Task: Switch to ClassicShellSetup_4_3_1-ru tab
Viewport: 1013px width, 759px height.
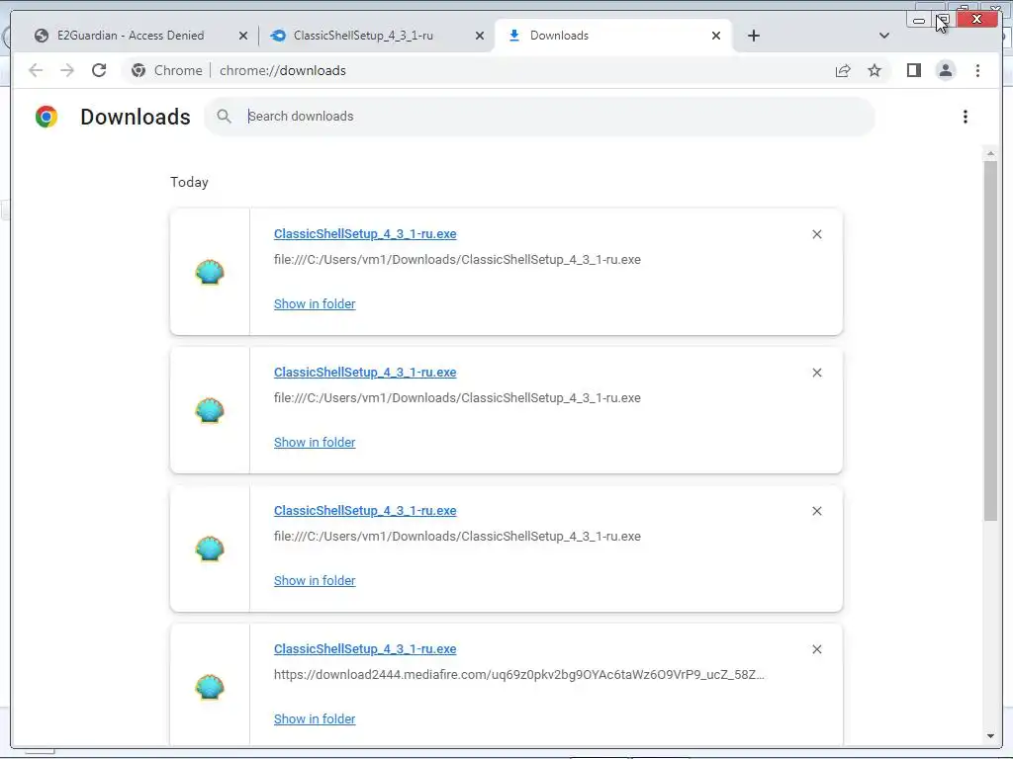Action: (x=363, y=36)
